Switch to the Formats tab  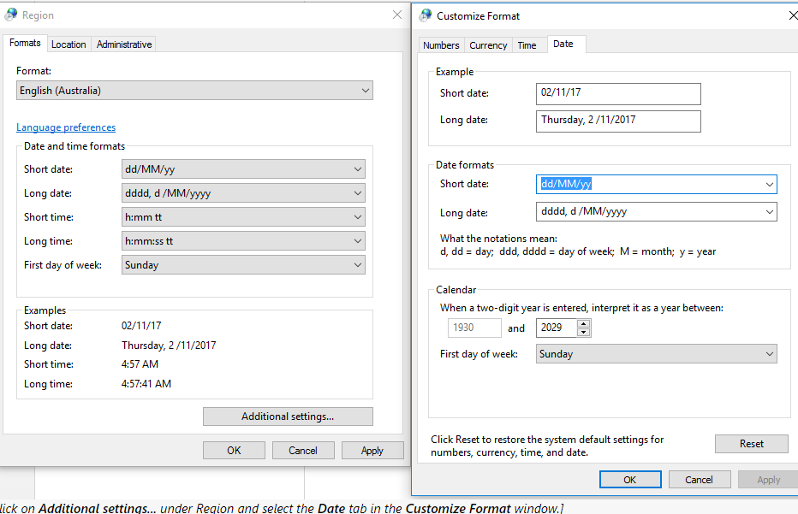point(25,44)
